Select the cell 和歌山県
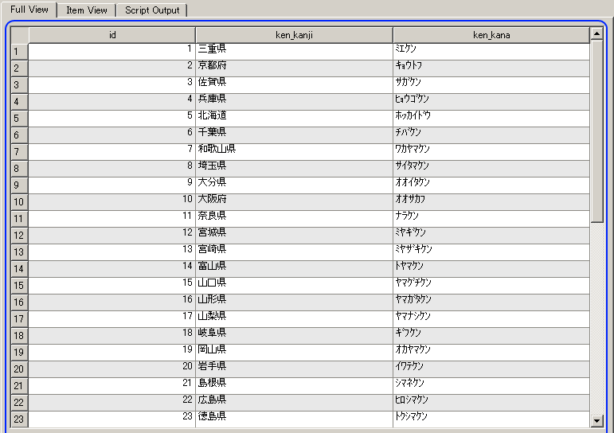The image size is (614, 433). (x=294, y=152)
